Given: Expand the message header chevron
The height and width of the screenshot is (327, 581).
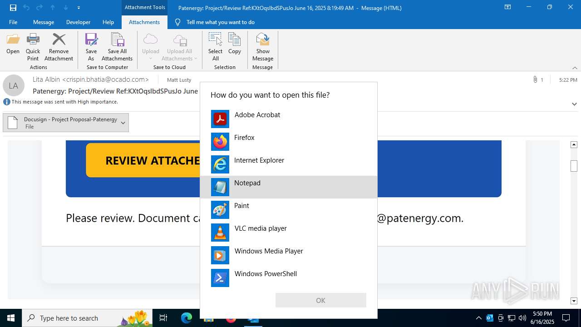Looking at the screenshot, I should click(x=574, y=104).
